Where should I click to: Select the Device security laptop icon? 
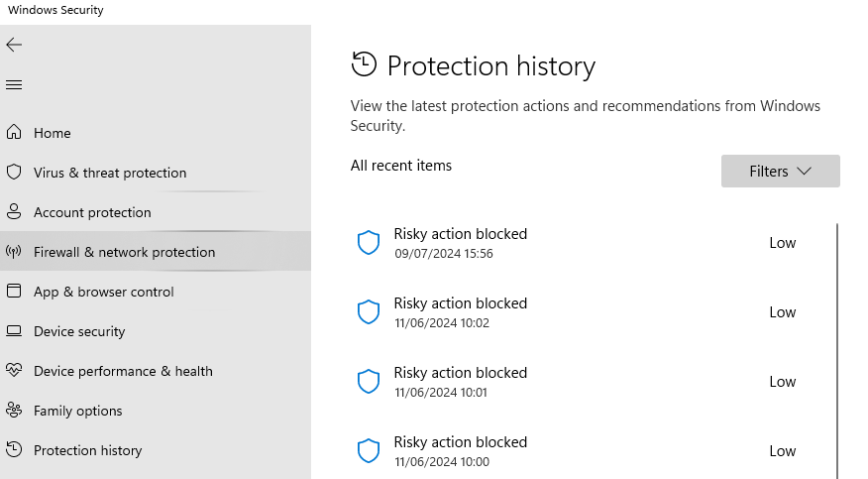coord(14,331)
